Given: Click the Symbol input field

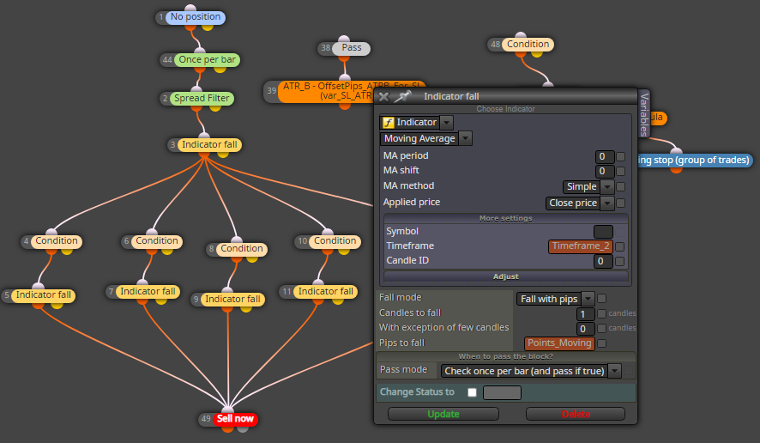Looking at the screenshot, I should tap(603, 232).
